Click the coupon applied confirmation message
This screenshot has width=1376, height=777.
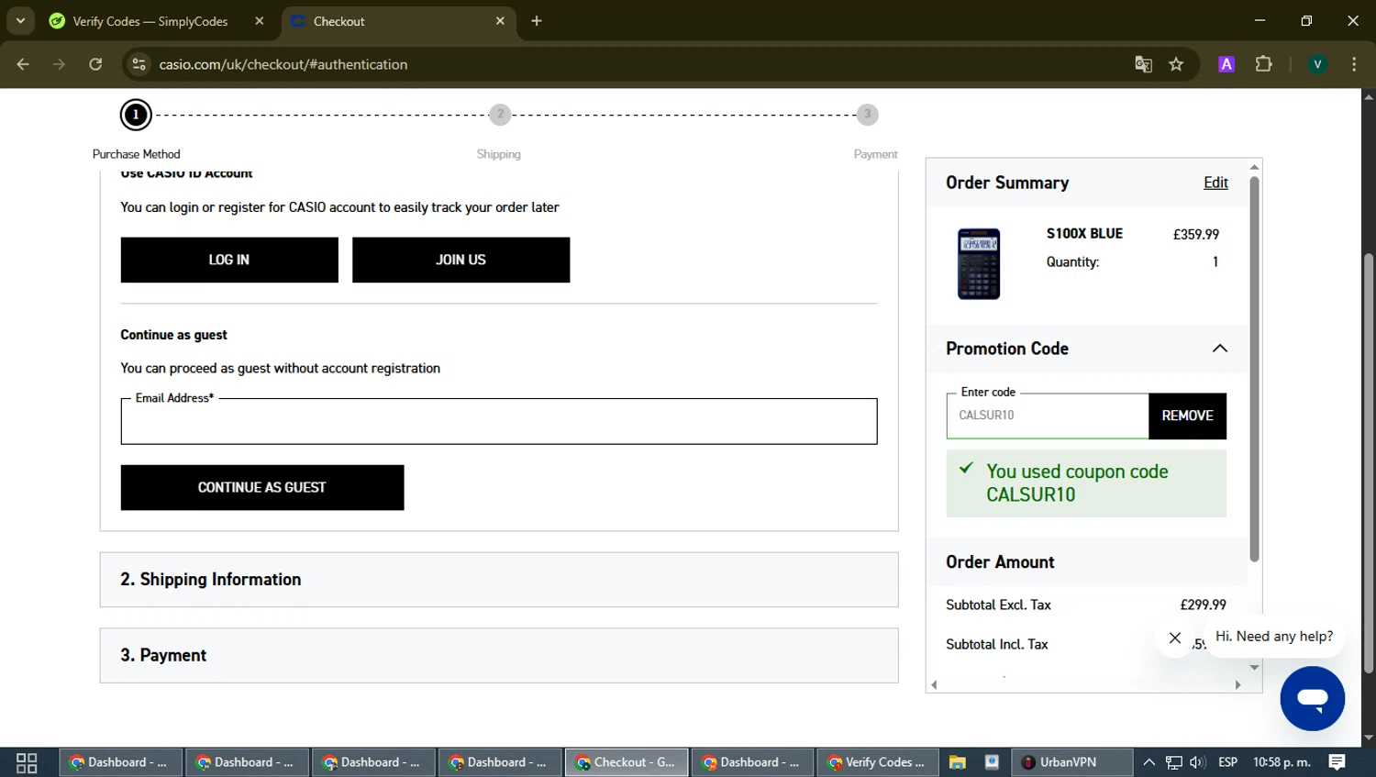tap(1086, 483)
